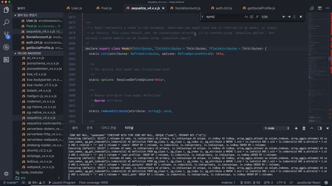Open the auth.ctrl.js editor tab
This screenshot has width=332, height=186.
[x=222, y=8]
